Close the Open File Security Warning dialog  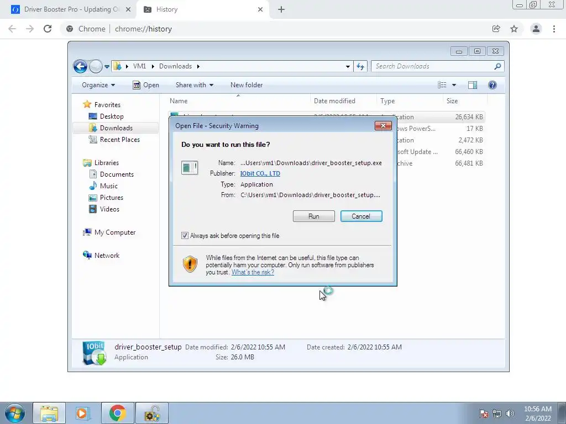click(383, 125)
